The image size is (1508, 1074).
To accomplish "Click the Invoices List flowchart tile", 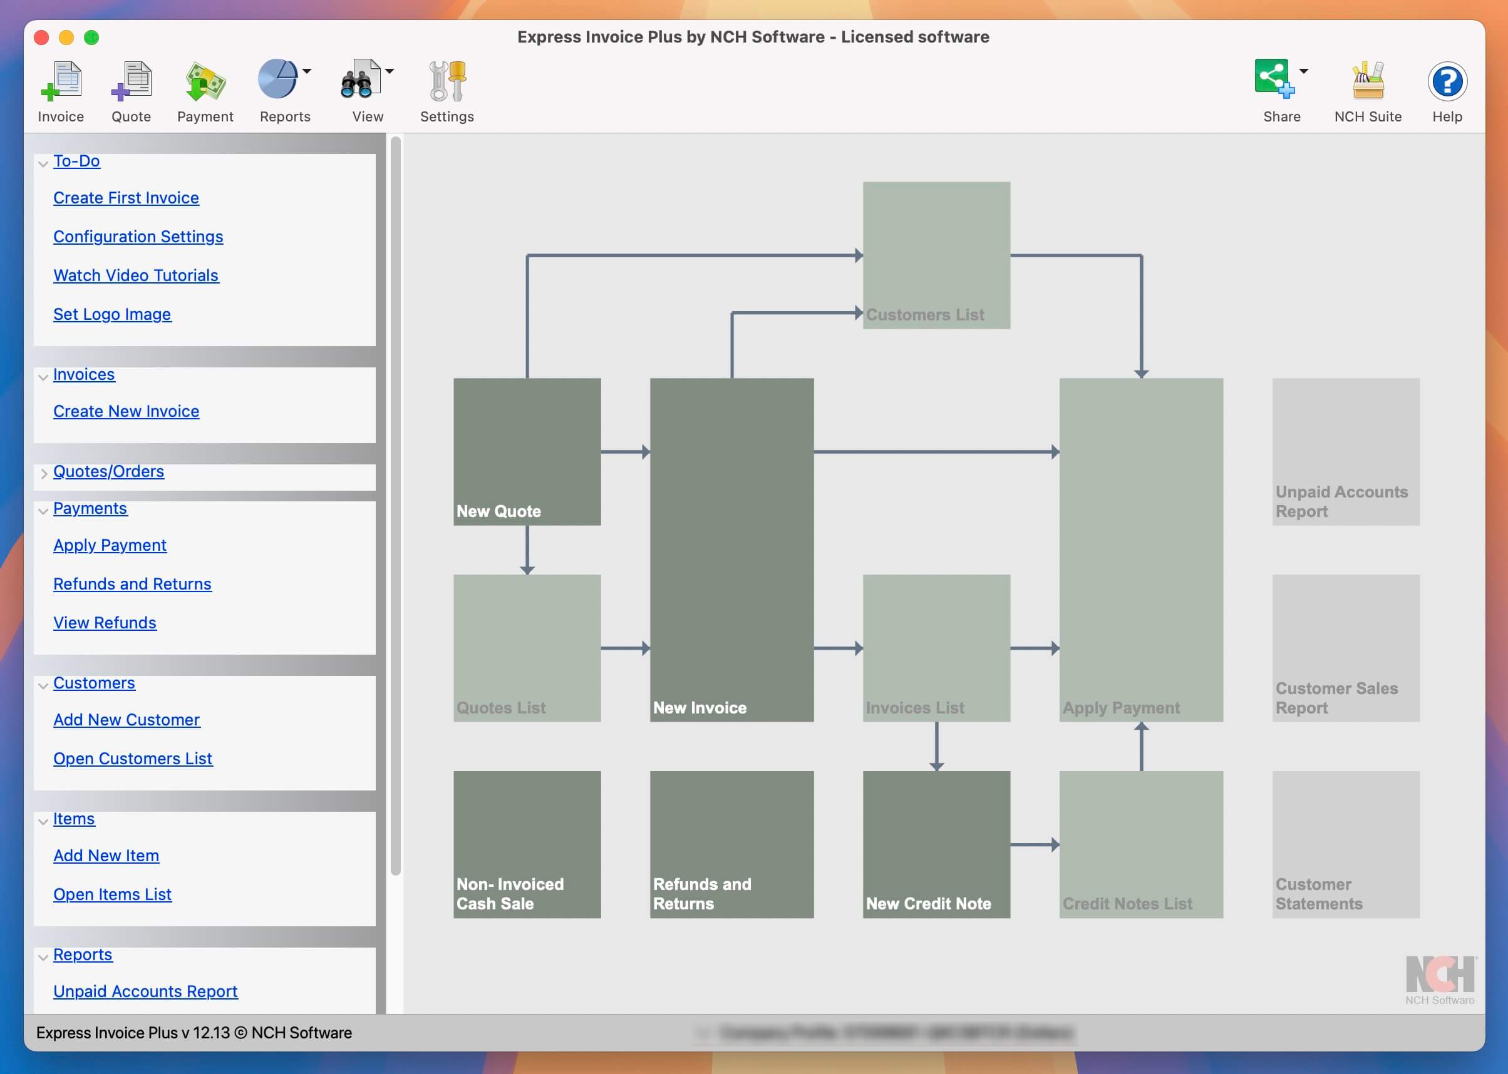I will point(936,648).
